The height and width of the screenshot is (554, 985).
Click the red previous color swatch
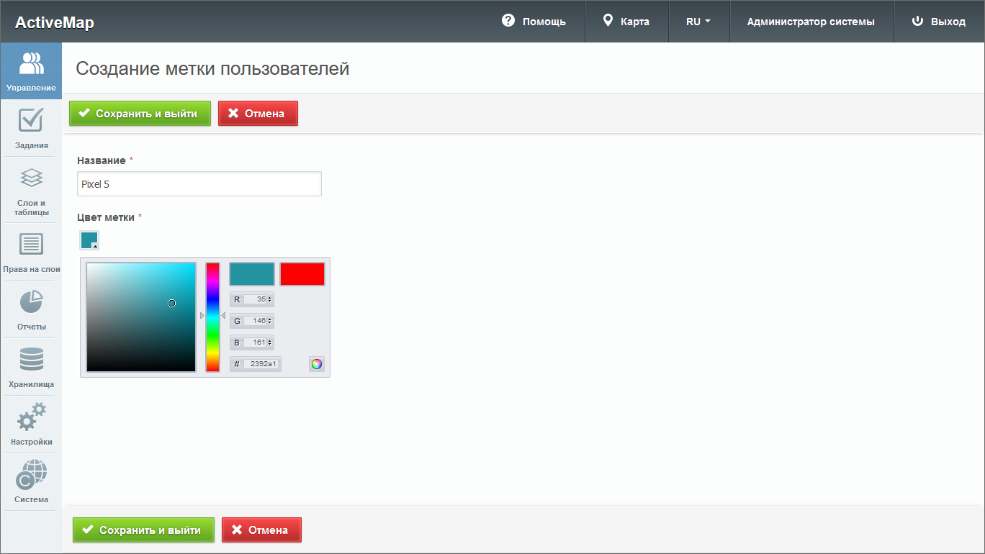(x=302, y=274)
